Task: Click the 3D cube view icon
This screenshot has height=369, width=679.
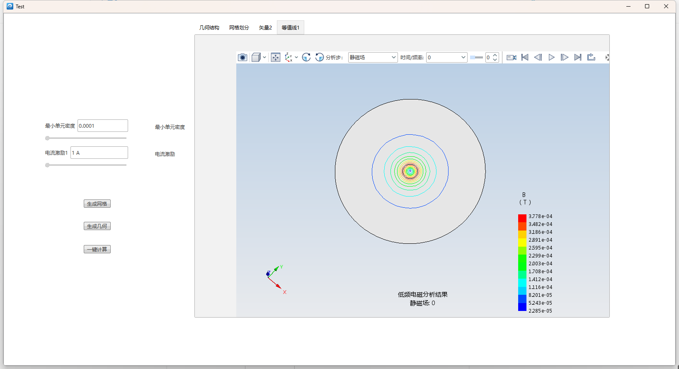Action: tap(256, 57)
